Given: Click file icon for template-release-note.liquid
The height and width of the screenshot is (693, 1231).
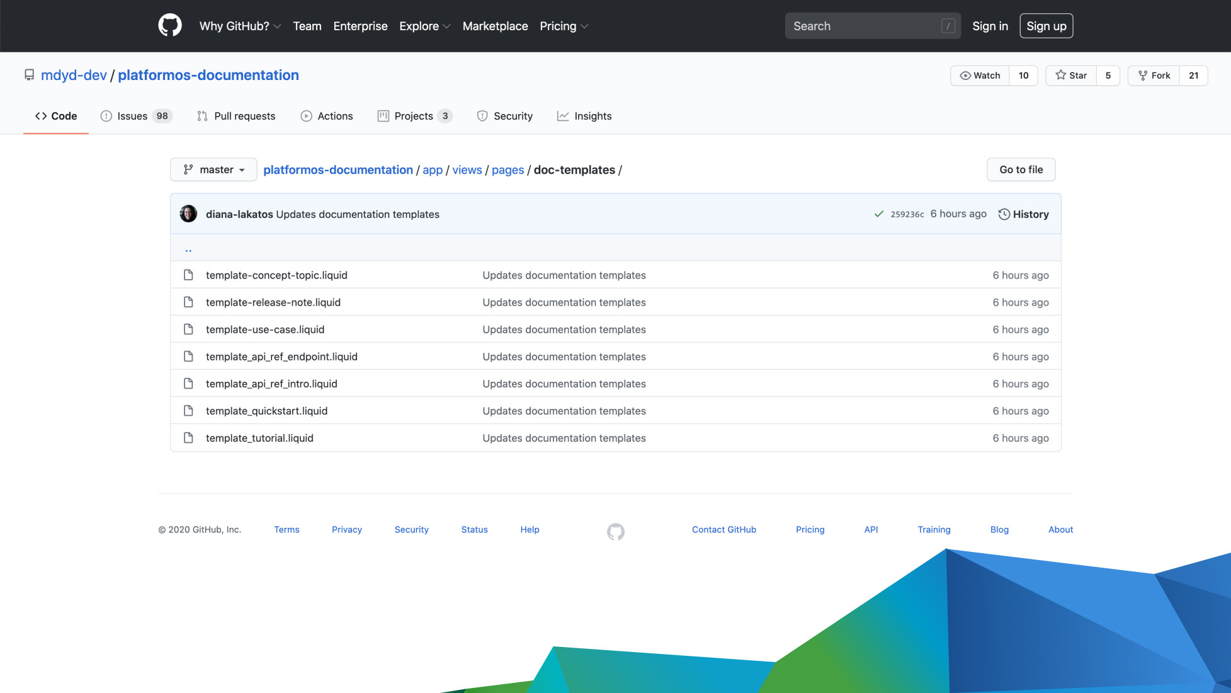Looking at the screenshot, I should [x=188, y=302].
